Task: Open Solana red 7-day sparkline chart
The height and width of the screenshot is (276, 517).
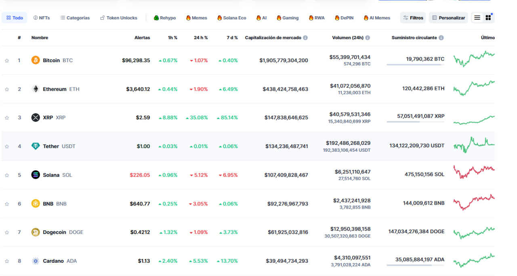Action: 474,172
